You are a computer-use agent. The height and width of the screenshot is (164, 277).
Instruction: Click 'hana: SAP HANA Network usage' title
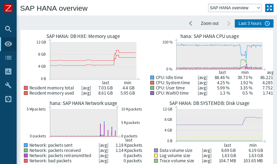(x=83, y=103)
